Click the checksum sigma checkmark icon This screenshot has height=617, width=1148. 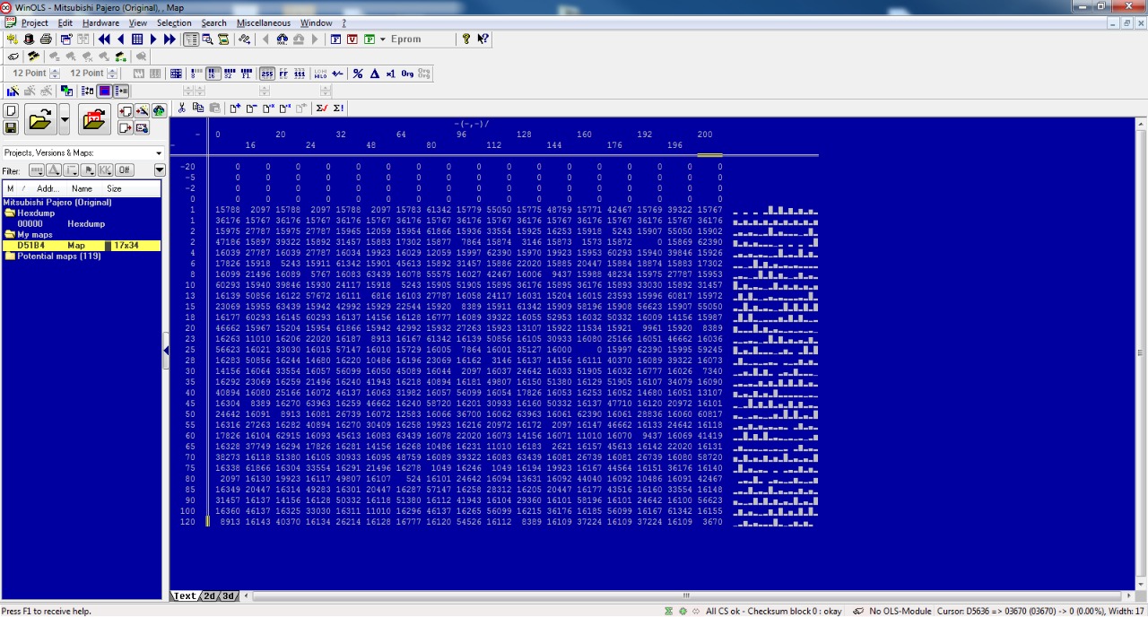point(321,109)
